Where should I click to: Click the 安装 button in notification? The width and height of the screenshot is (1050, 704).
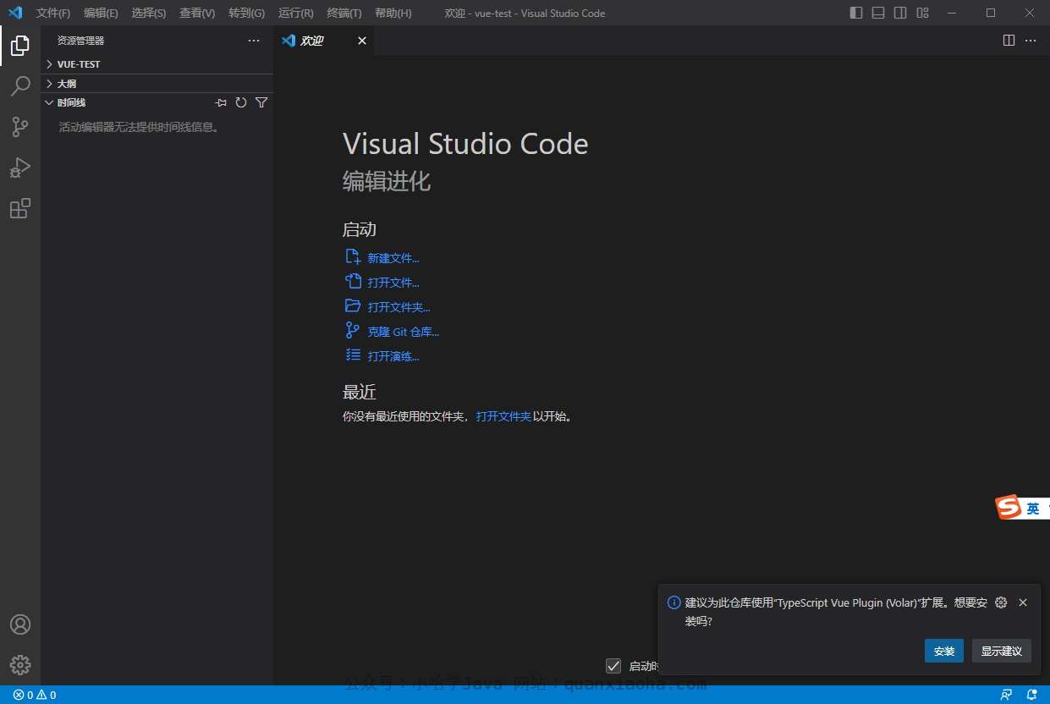[944, 651]
